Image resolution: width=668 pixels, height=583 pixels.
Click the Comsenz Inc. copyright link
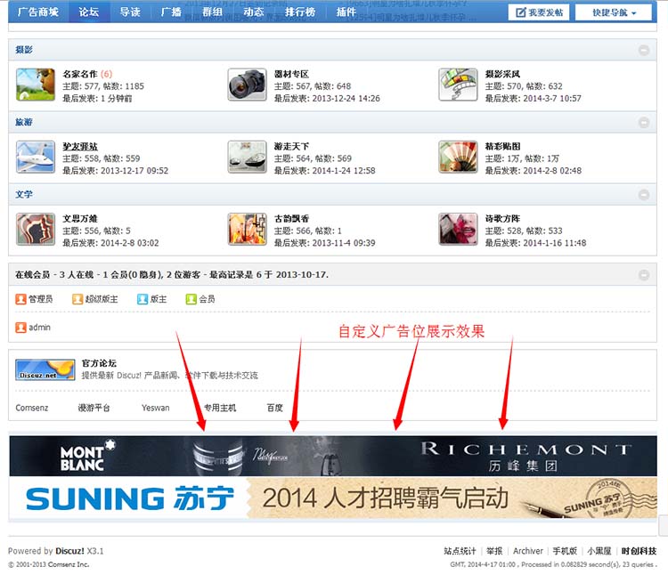coord(69,564)
